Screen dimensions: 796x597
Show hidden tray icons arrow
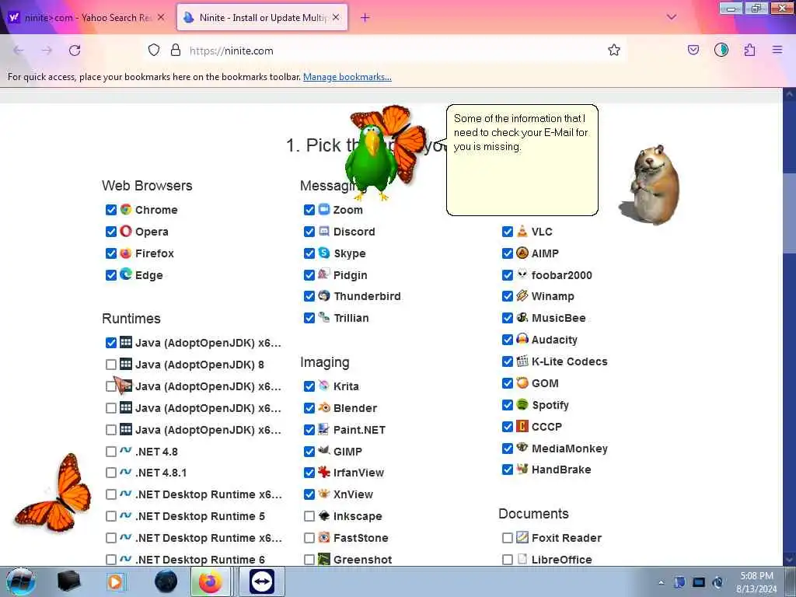pos(661,582)
